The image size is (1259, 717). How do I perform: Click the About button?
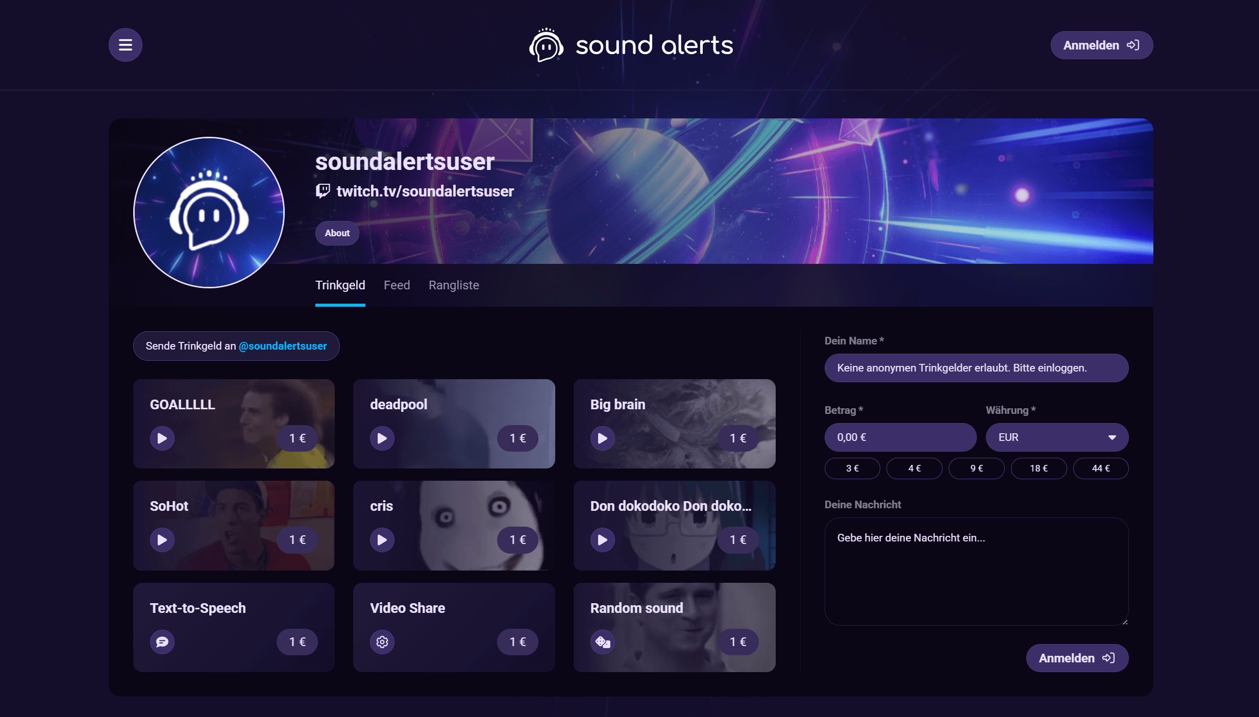(337, 233)
